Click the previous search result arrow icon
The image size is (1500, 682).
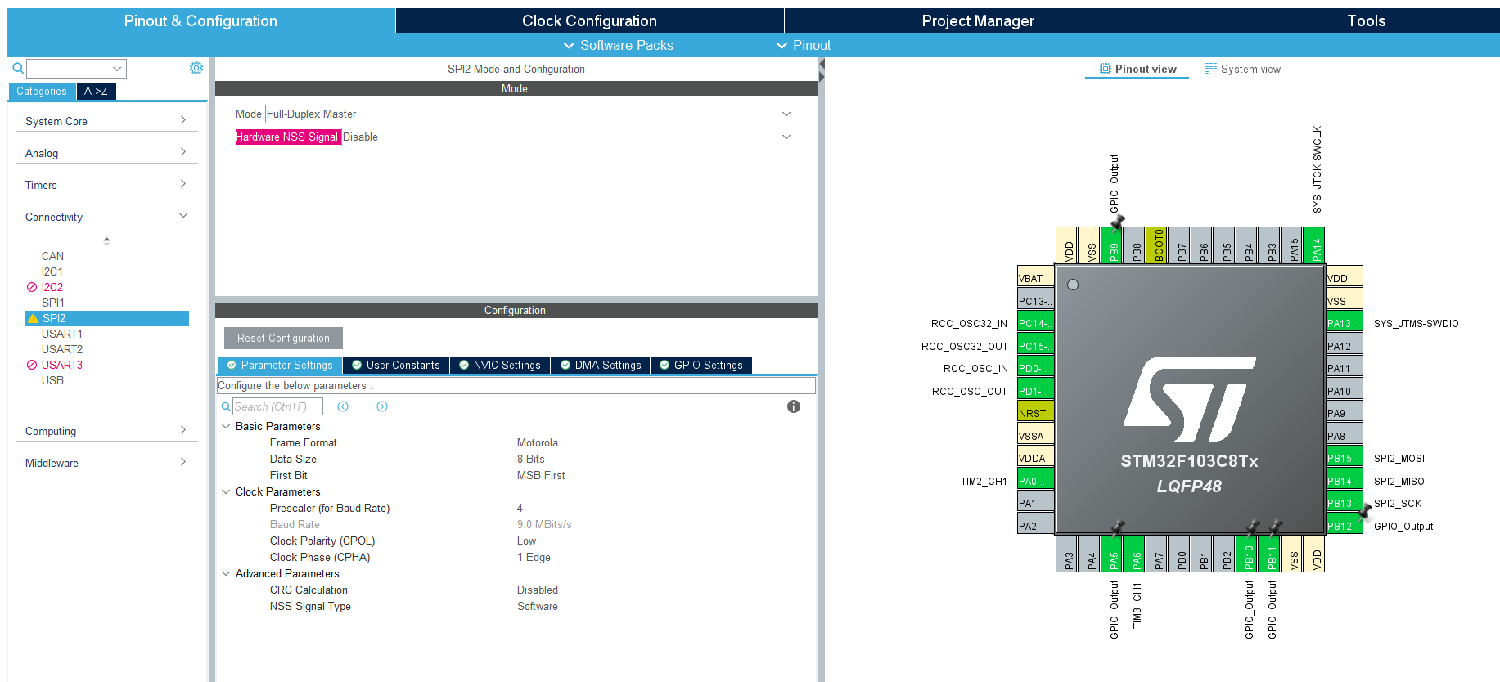343,406
